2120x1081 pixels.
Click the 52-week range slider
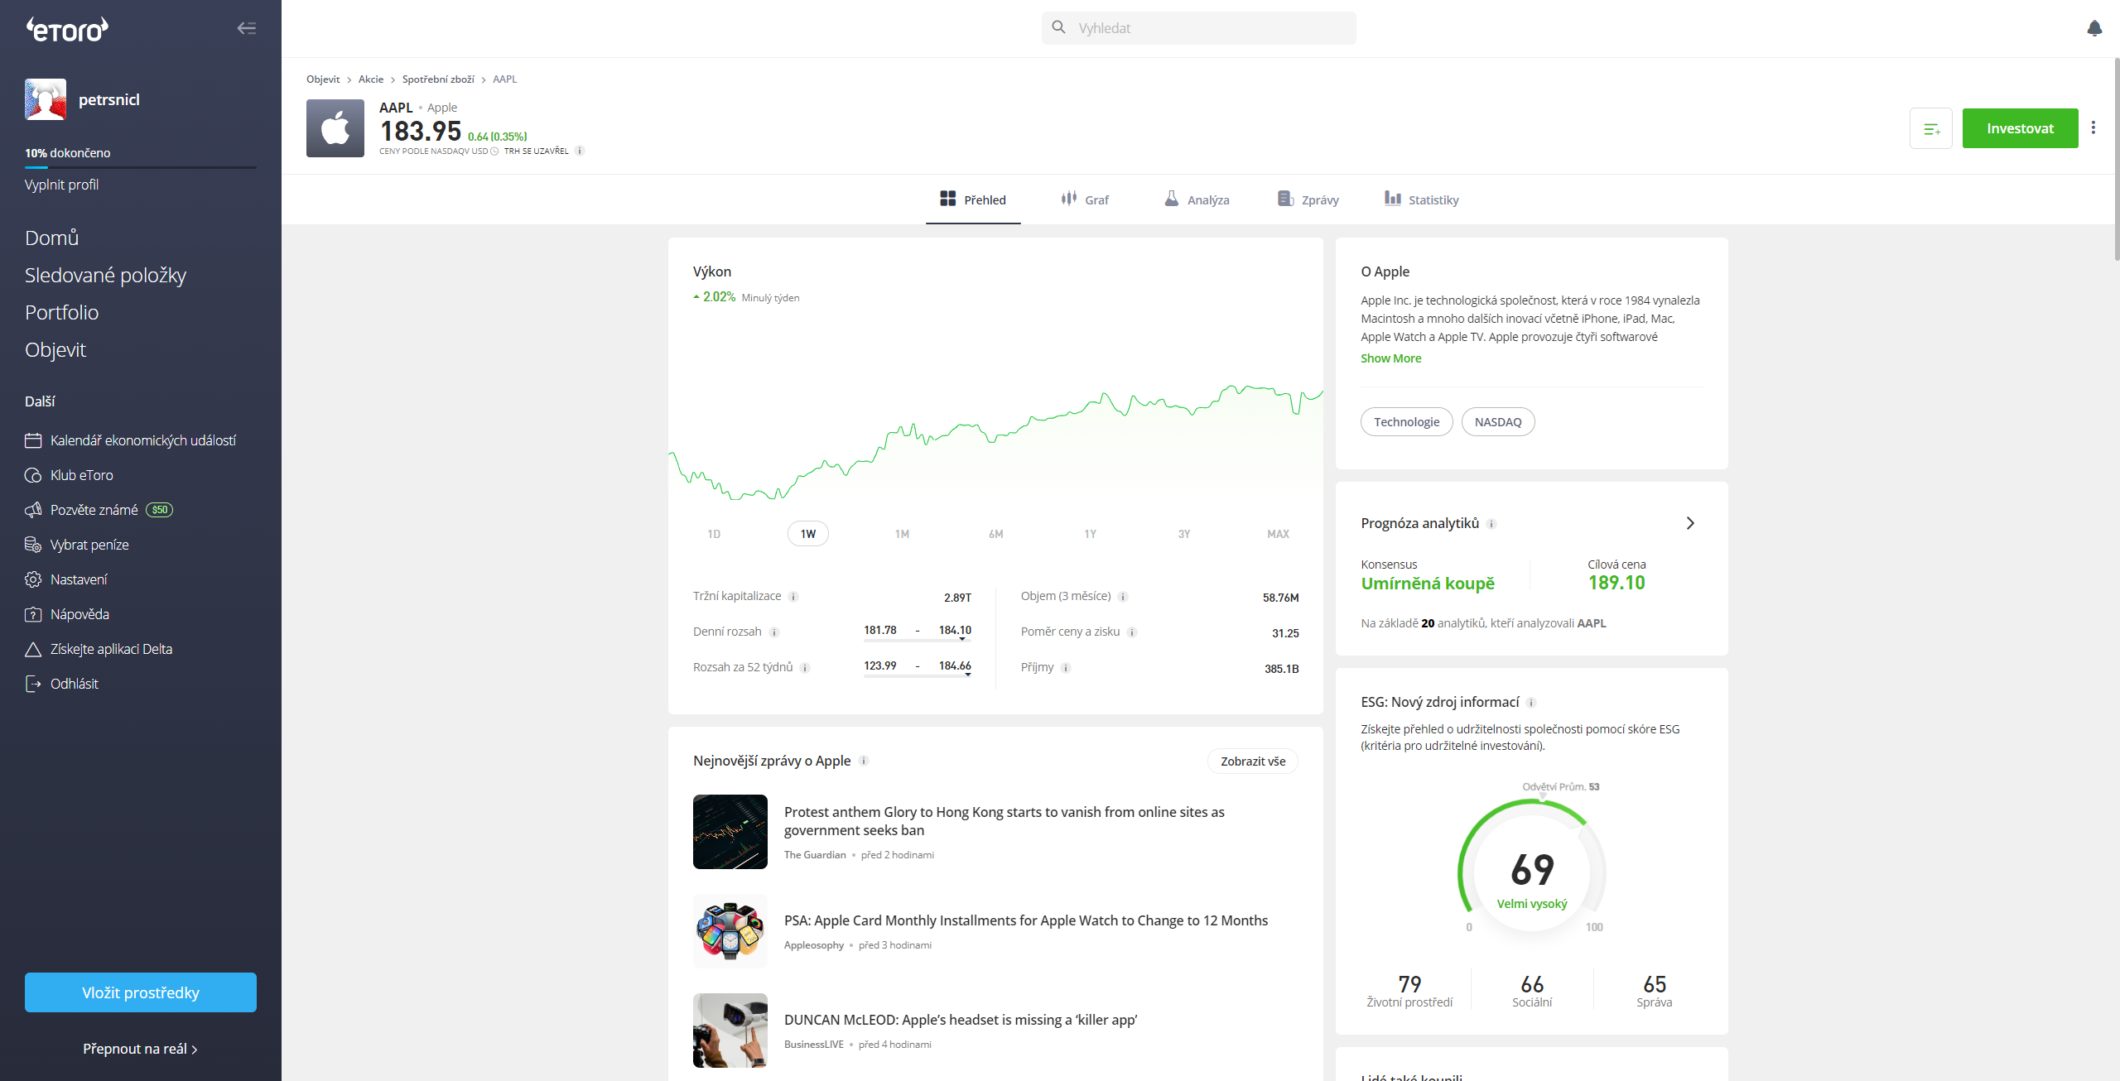tap(918, 675)
